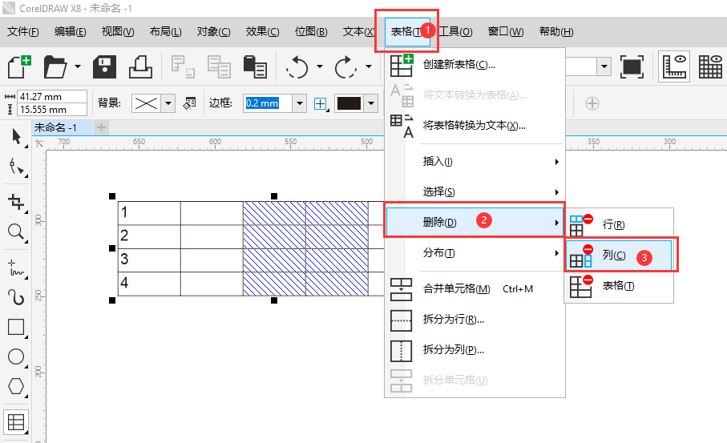Select the Ellipse tool

(16, 356)
